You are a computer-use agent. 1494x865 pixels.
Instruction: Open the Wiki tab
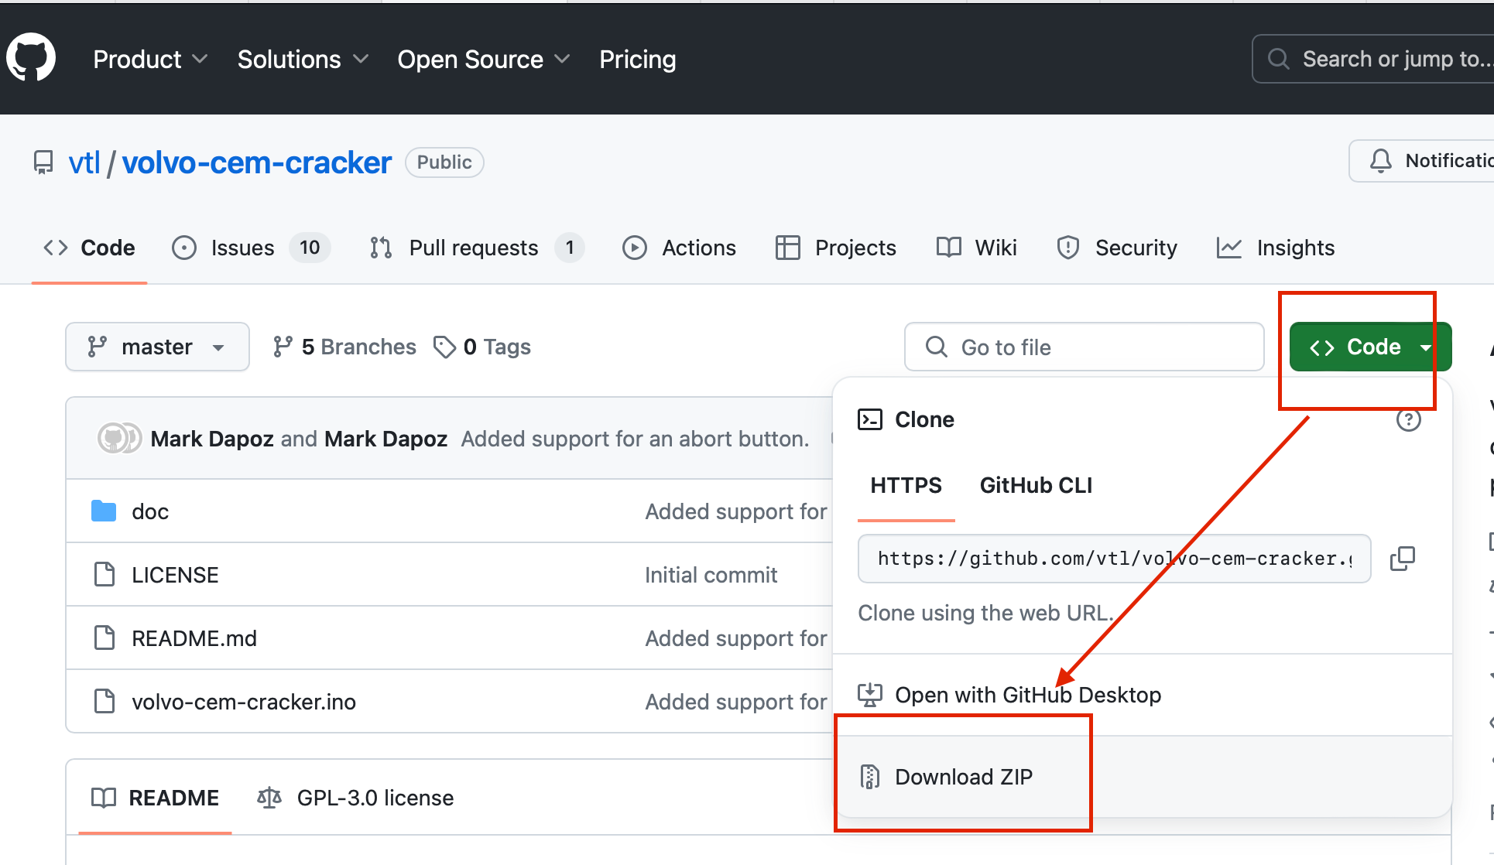click(x=976, y=248)
